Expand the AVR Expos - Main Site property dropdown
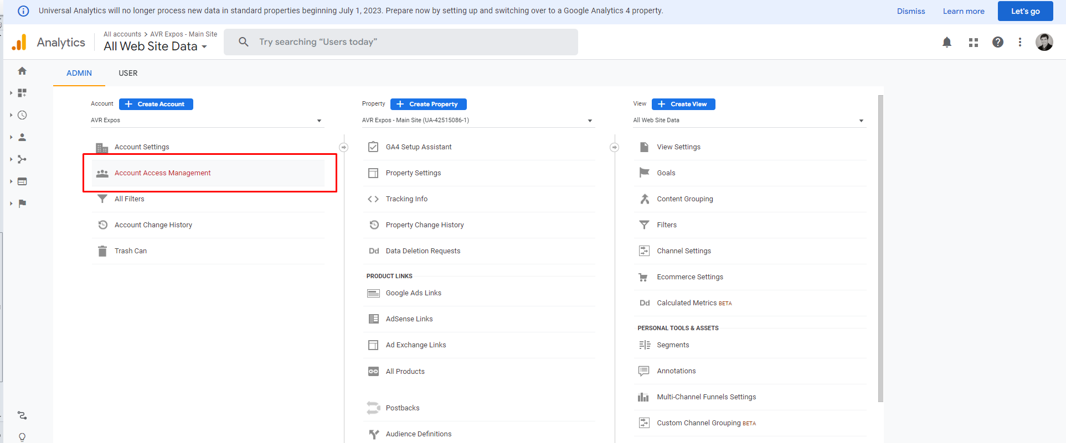This screenshot has width=1066, height=443. coord(478,121)
